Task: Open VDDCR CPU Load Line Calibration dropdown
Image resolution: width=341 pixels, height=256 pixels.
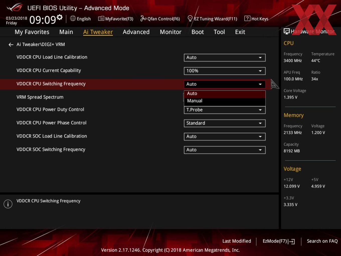Action: [x=225, y=57]
